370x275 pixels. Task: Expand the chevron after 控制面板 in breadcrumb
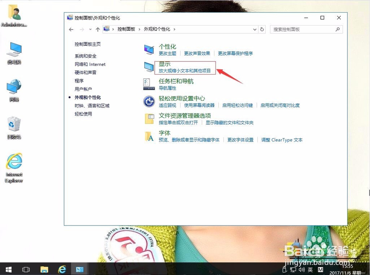139,29
